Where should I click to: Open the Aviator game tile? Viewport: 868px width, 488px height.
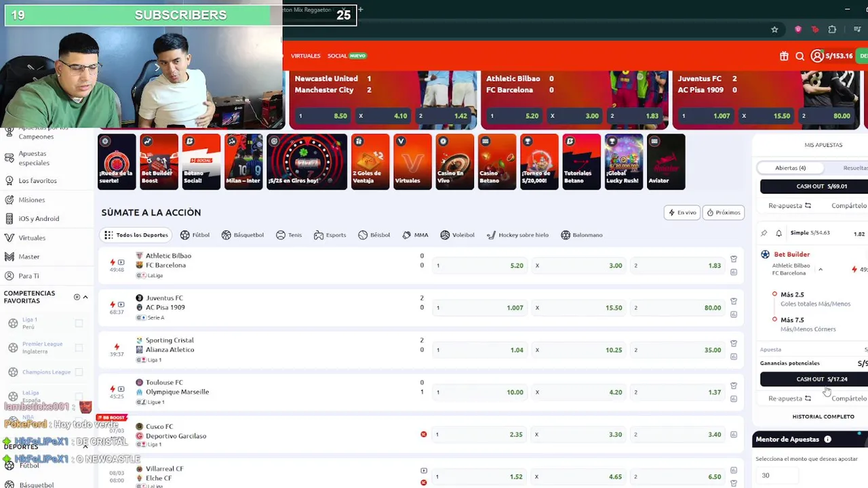pos(666,162)
